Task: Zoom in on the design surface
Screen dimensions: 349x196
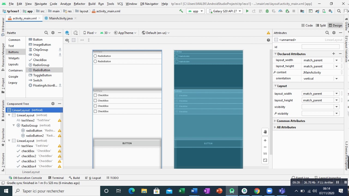Action: (265, 140)
